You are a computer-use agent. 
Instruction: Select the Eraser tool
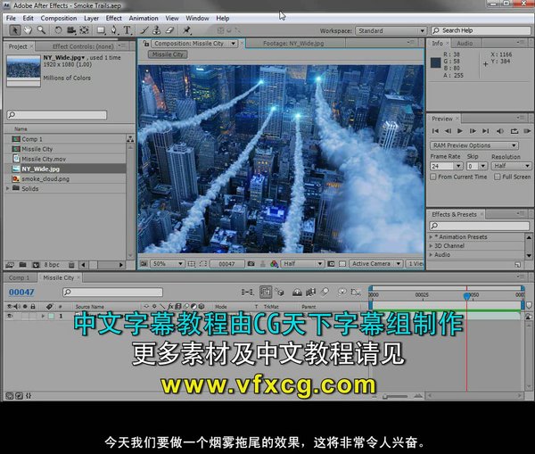coord(170,30)
